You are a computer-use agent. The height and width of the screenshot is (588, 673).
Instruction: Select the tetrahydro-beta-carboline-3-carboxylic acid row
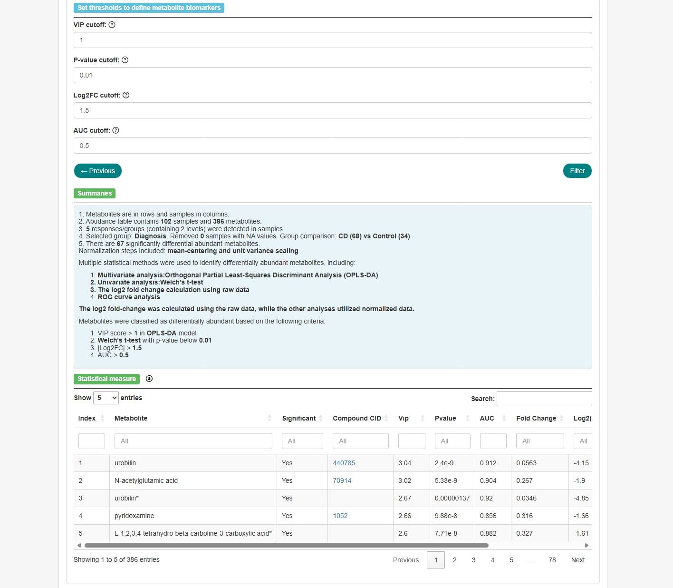pyautogui.click(x=333, y=533)
